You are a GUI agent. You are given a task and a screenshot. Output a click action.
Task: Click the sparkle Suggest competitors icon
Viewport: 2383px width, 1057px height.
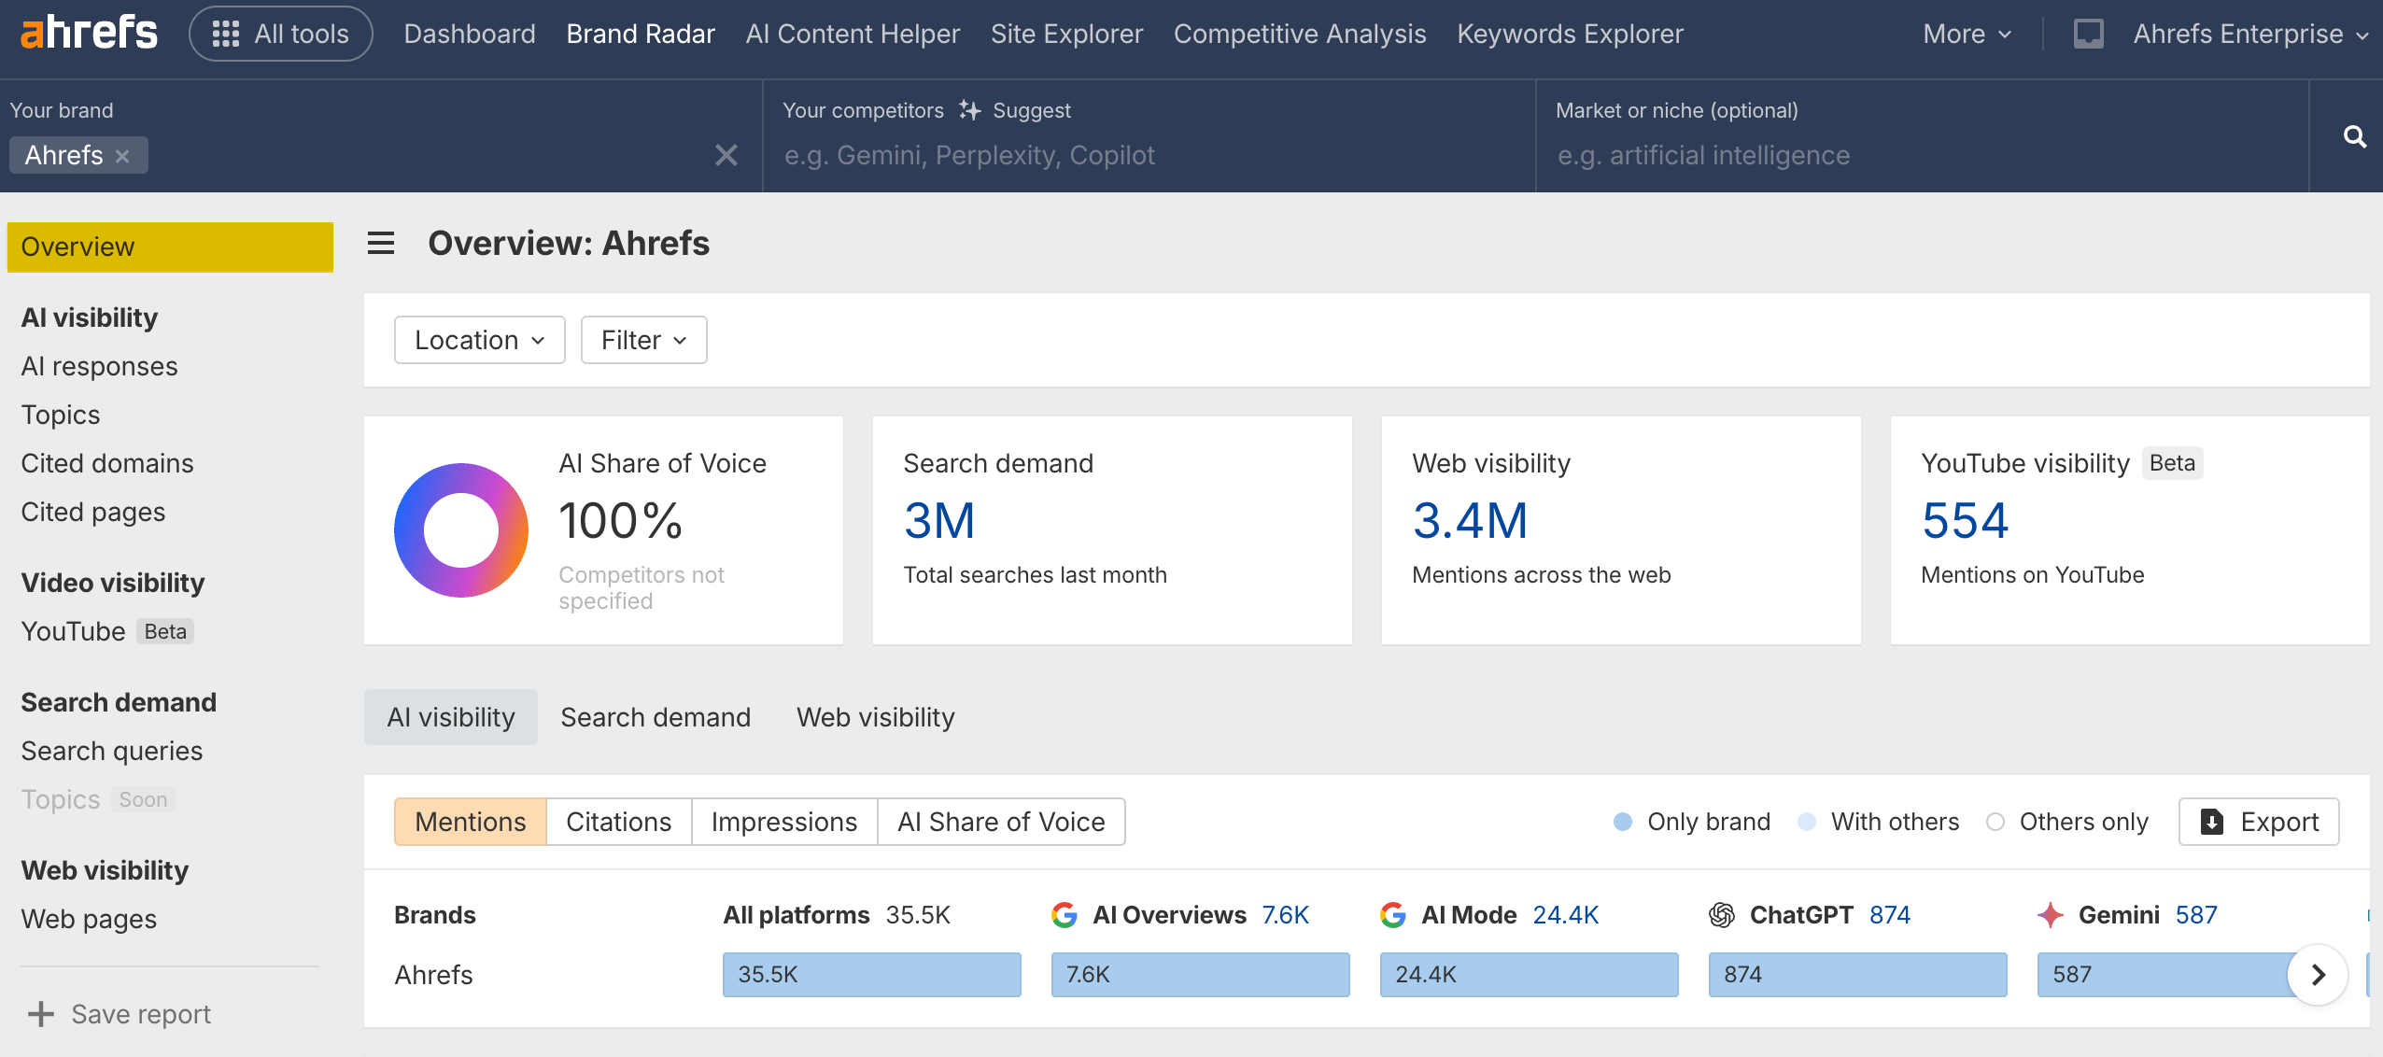point(970,110)
